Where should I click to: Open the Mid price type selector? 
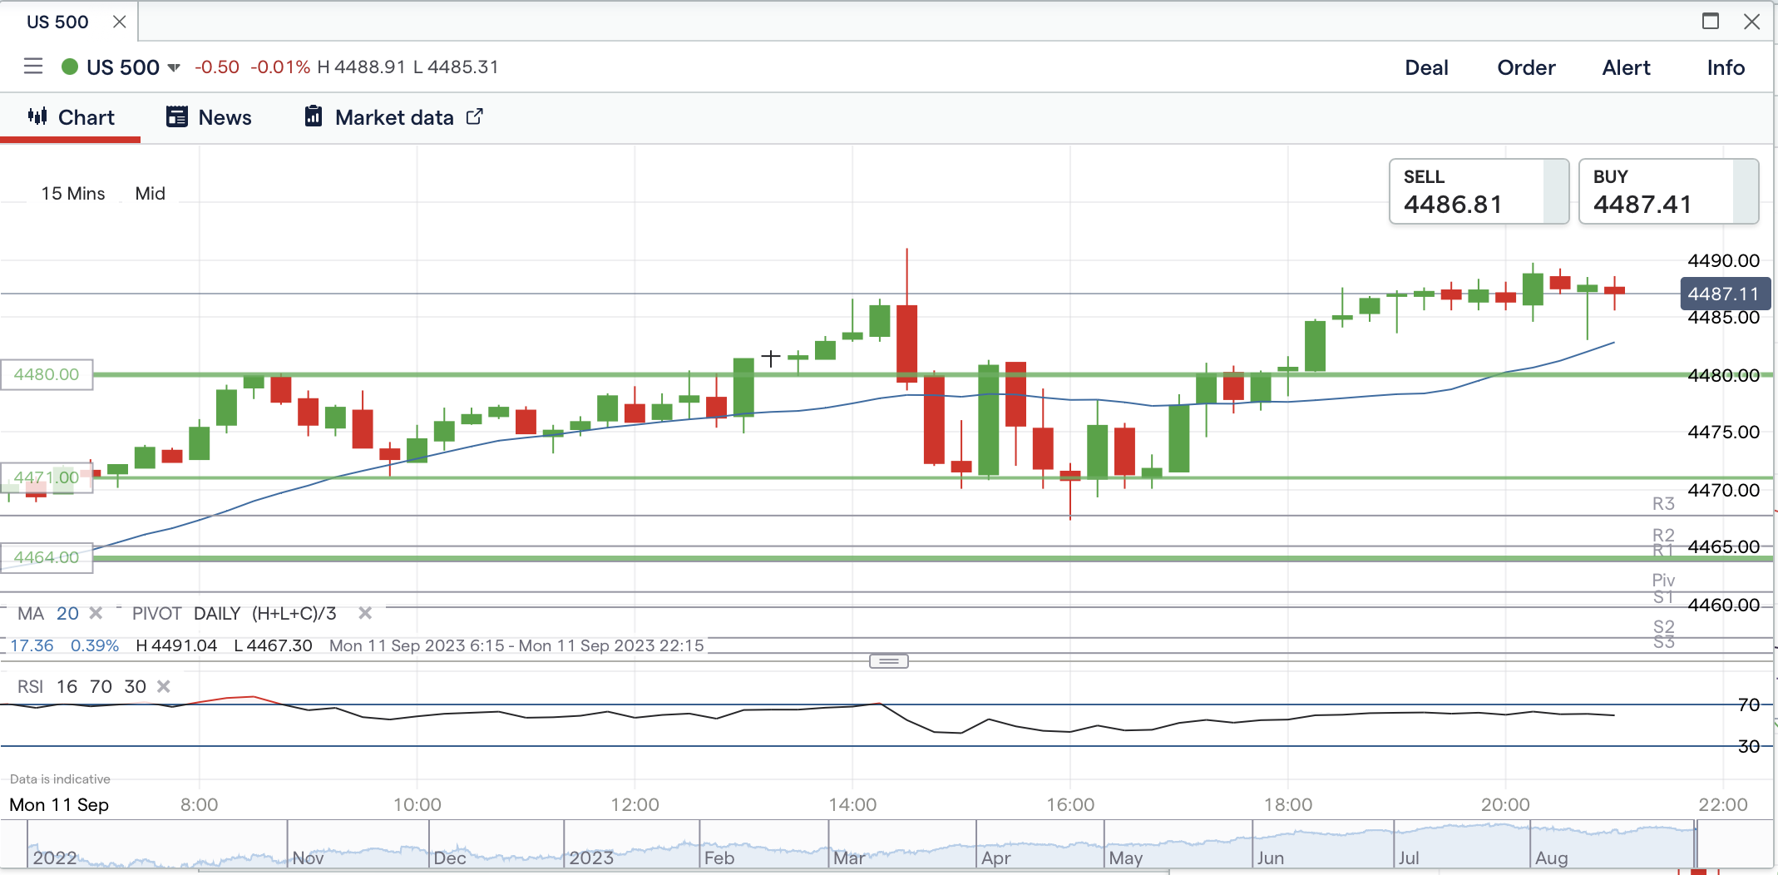(151, 194)
